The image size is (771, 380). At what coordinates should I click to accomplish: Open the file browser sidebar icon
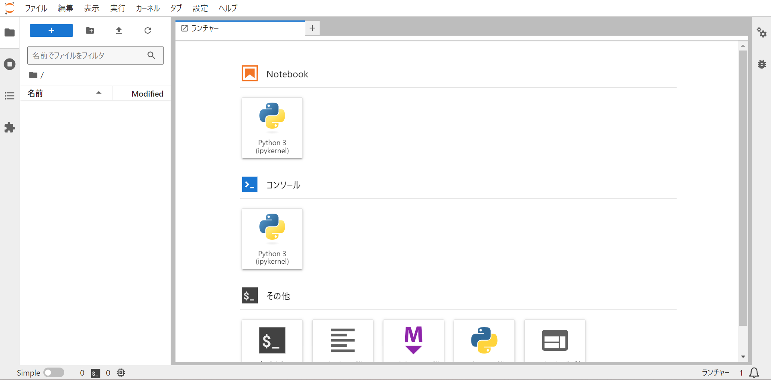[10, 32]
